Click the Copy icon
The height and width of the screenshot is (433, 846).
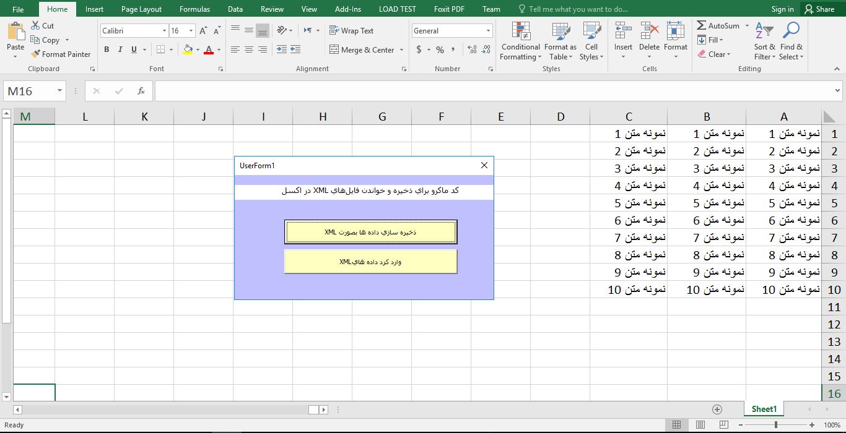click(35, 40)
